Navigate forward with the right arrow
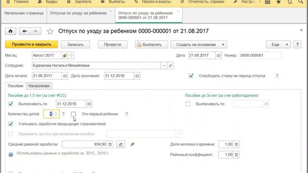 tap(35, 31)
